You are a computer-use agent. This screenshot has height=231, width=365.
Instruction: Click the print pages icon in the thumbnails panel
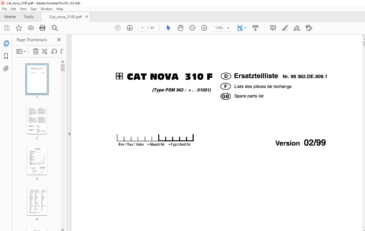click(x=45, y=51)
